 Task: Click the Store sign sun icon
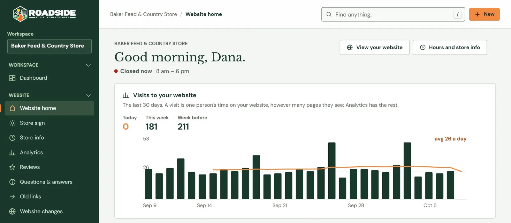pos(12,123)
